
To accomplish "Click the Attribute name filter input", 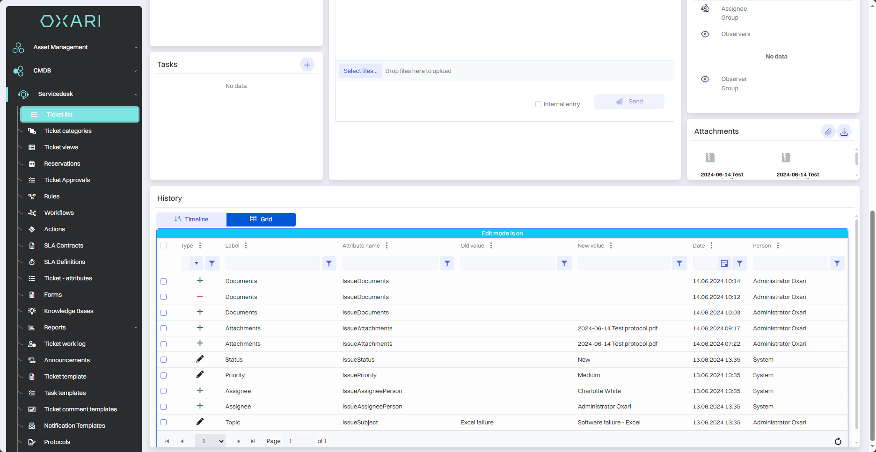I will click(x=390, y=263).
